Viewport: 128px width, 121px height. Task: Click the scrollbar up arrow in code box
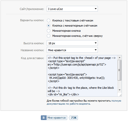120,58
